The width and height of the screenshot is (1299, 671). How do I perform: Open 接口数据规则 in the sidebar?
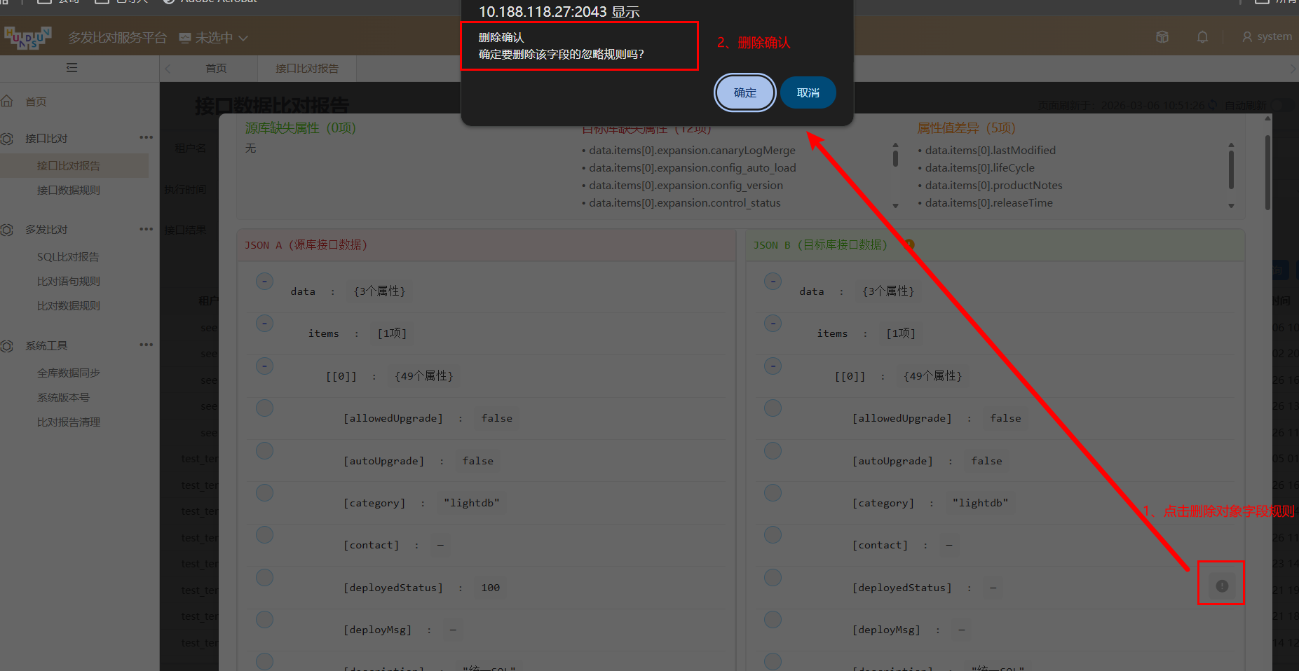(x=69, y=191)
